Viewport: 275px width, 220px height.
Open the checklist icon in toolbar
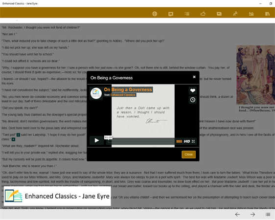[187, 14]
